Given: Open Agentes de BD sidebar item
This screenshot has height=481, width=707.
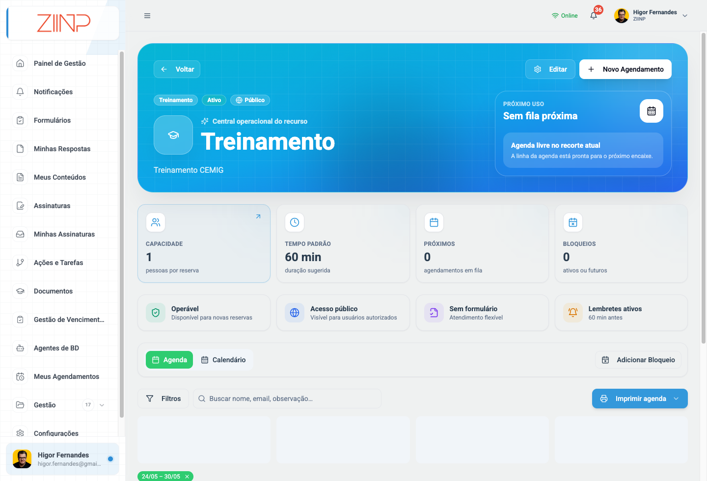Looking at the screenshot, I should click(59, 348).
